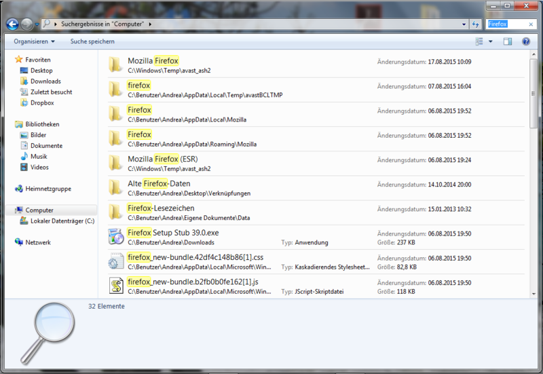
Task: Click the CSS file gear icon
Action: tap(115, 261)
